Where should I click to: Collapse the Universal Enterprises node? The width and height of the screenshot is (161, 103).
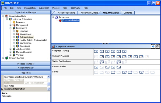coord(7,19)
